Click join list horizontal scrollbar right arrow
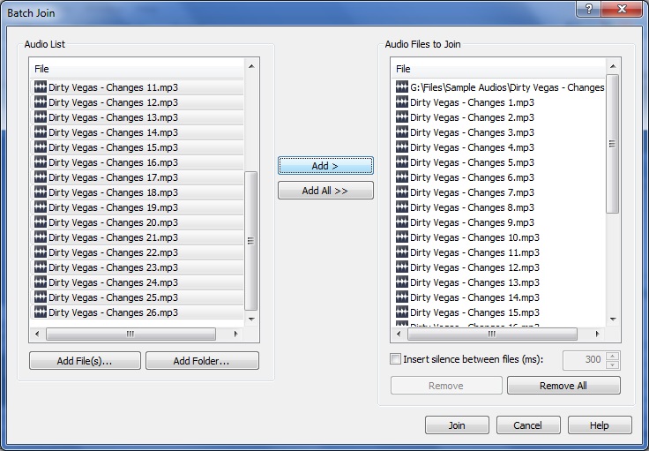The width and height of the screenshot is (649, 451). tap(598, 334)
